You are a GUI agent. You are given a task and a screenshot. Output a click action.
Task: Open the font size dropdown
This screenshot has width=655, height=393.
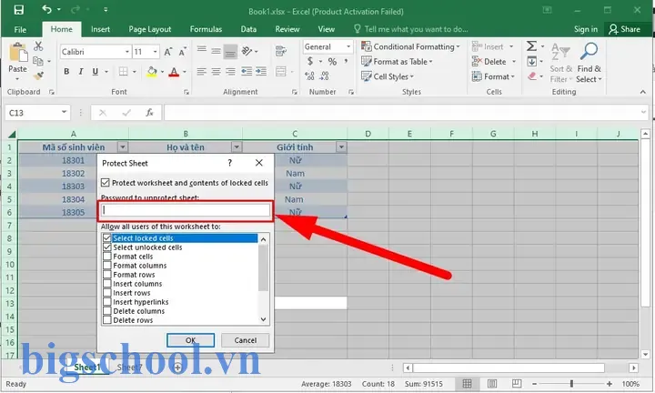[x=155, y=52]
